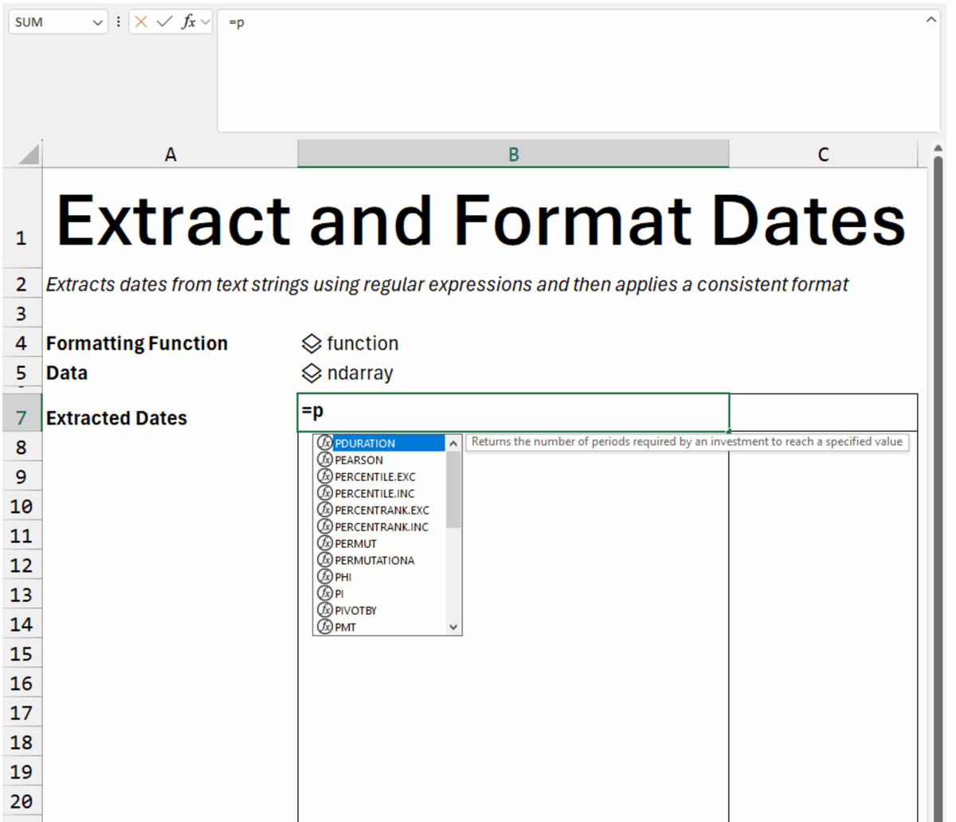This screenshot has height=822, width=956.
Task: Click the fx icon next to PDURATION suggestion
Action: pos(325,443)
